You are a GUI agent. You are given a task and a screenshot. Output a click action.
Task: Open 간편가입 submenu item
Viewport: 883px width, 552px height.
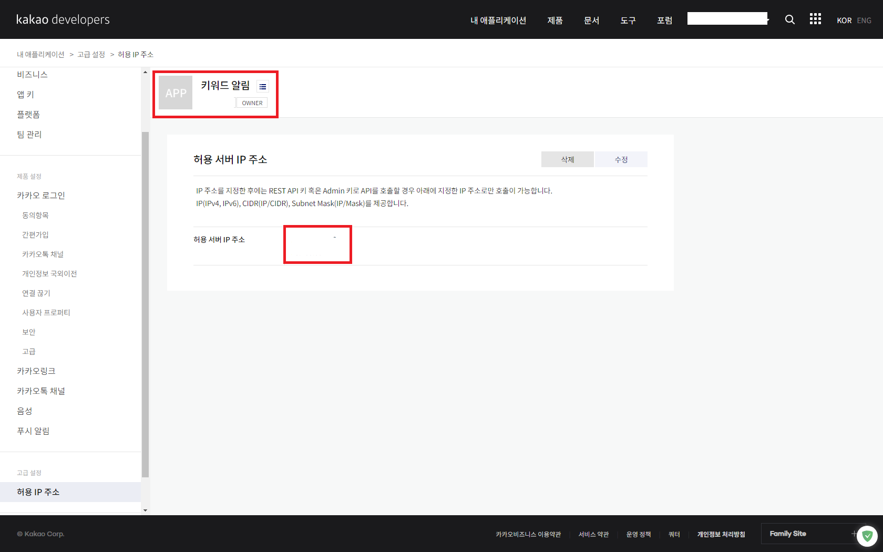(x=35, y=235)
